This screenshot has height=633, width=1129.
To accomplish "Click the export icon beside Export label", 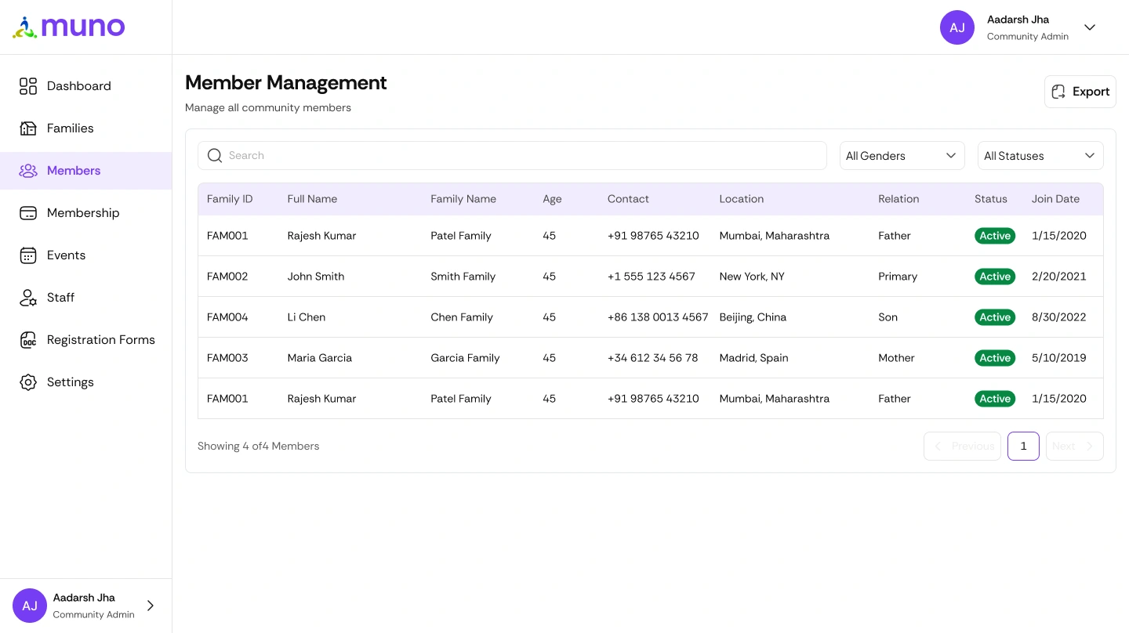I will [1058, 92].
